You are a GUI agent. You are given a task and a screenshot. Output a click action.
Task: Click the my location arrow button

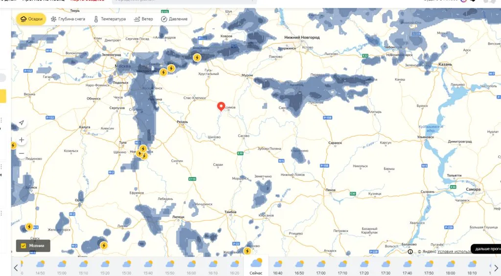click(x=22, y=123)
